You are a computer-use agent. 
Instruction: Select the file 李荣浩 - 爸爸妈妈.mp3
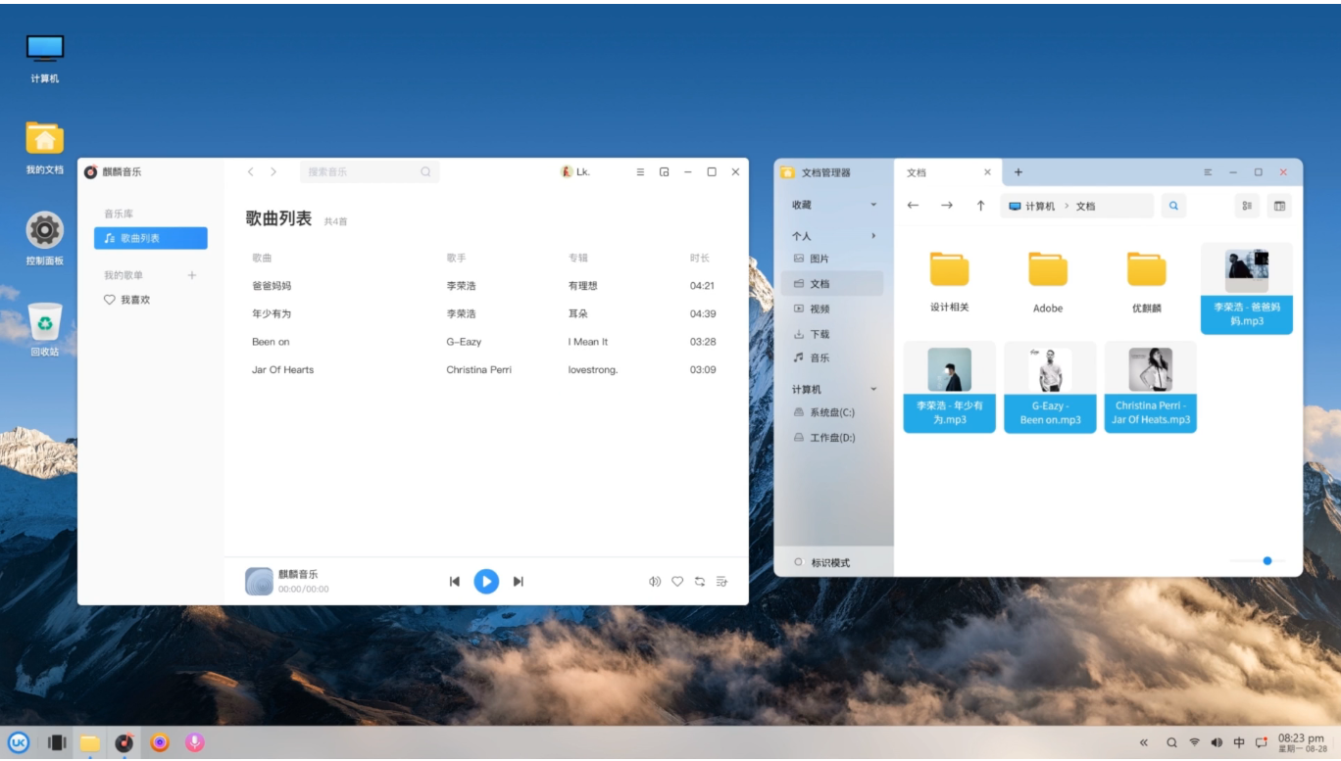[x=1247, y=289]
